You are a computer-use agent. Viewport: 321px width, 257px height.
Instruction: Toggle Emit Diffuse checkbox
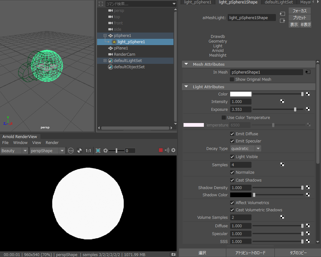232,134
